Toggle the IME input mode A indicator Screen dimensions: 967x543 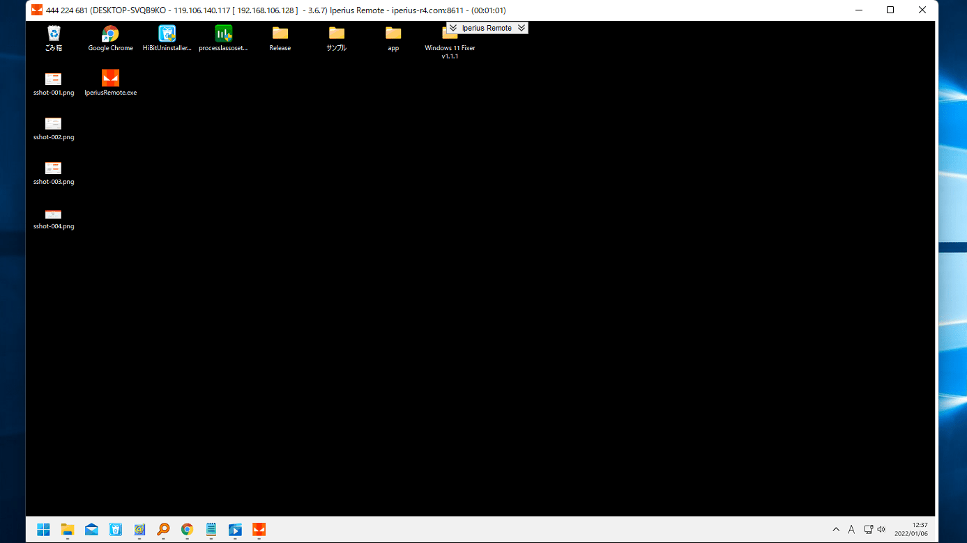tap(851, 530)
